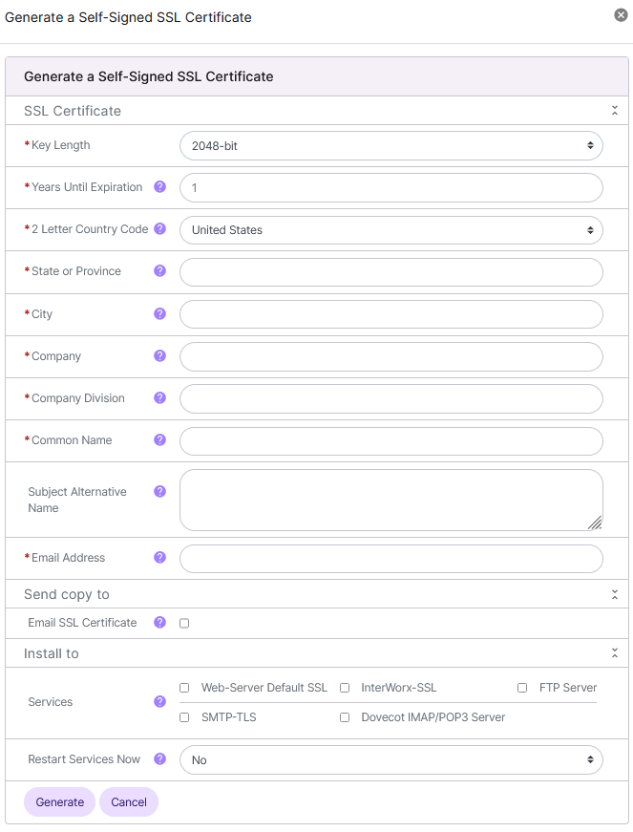
Task: Click help icon beside Years Until Expiration
Action: click(x=159, y=187)
